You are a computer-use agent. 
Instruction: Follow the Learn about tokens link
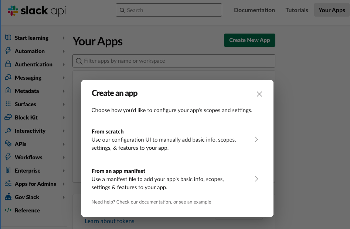[x=109, y=221]
